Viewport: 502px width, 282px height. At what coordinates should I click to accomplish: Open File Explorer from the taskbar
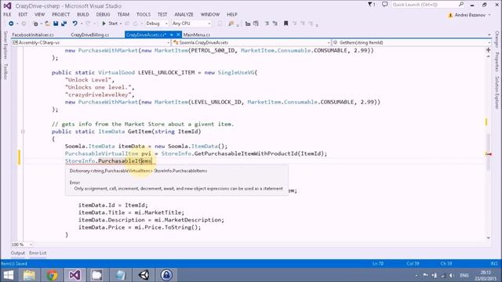(29, 275)
